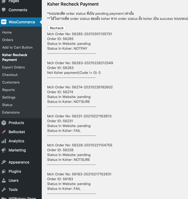Click the BeRocket rocket icon
This screenshot has width=188, height=199.
coord(4,132)
